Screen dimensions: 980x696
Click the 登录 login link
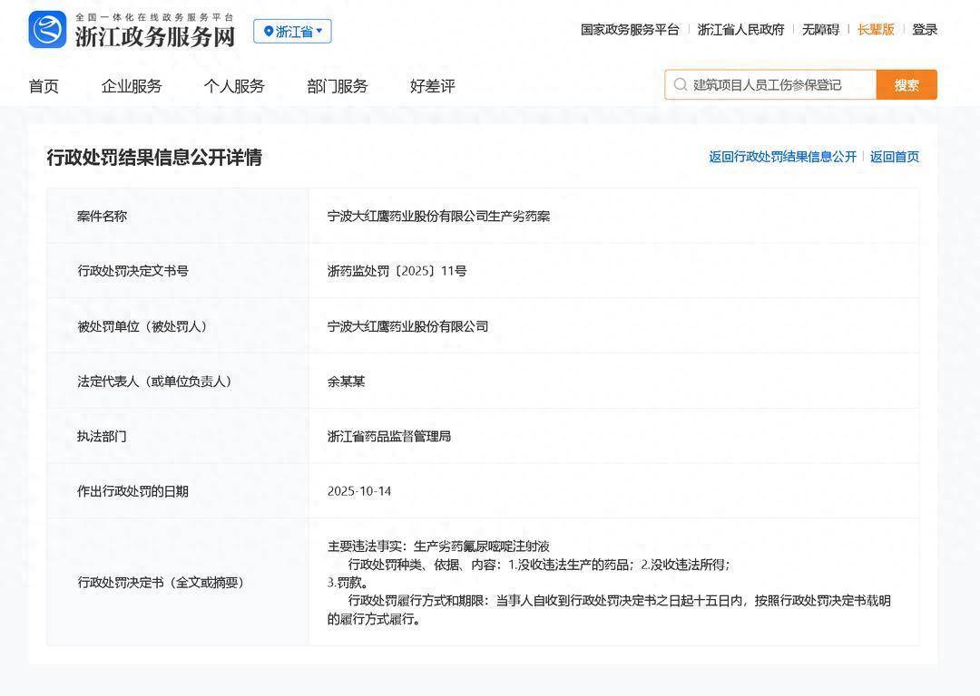[x=925, y=29]
